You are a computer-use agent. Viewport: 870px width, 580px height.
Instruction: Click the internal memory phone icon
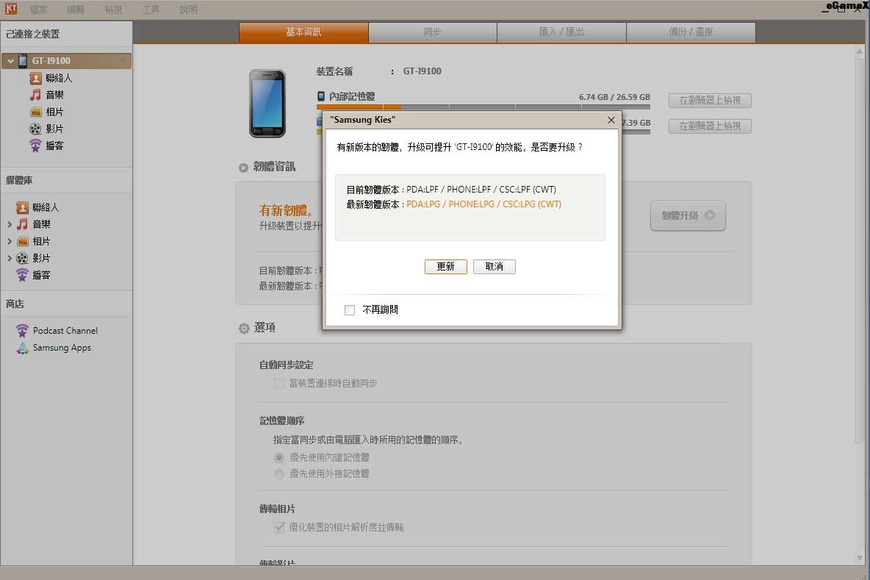point(320,96)
